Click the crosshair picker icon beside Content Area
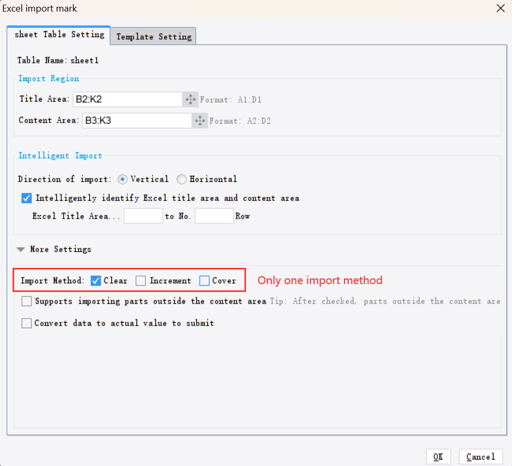512x466 pixels. (199, 121)
